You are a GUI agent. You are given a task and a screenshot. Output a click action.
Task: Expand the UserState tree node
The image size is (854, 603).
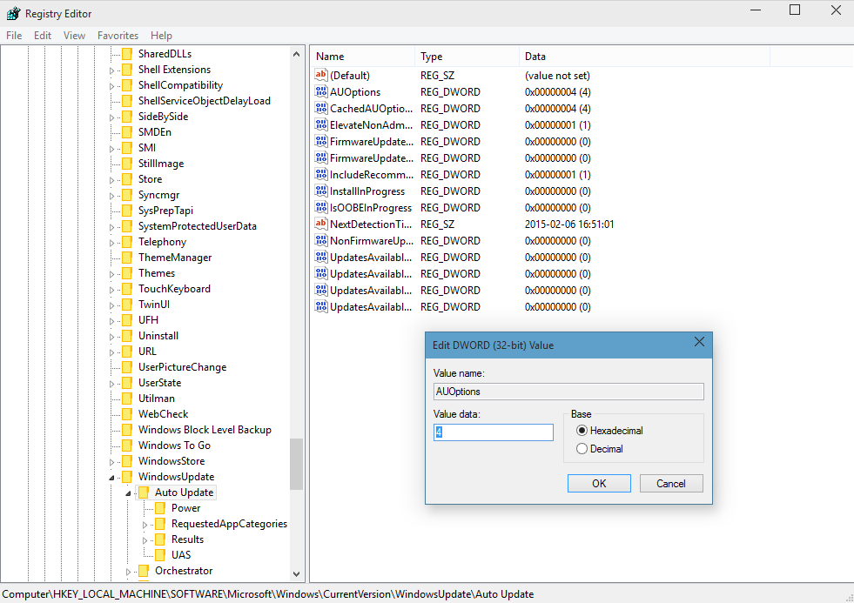point(111,385)
